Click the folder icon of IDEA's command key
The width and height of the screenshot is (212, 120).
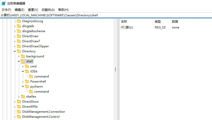[31, 76]
